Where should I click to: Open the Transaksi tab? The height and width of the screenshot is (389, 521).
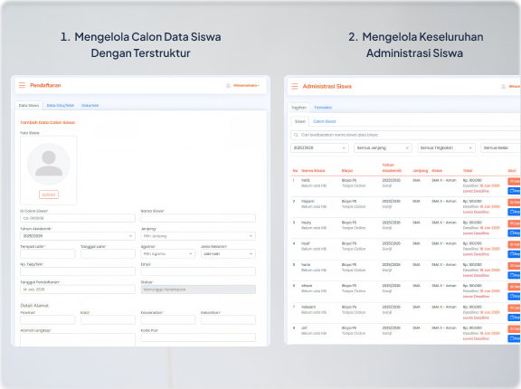323,108
